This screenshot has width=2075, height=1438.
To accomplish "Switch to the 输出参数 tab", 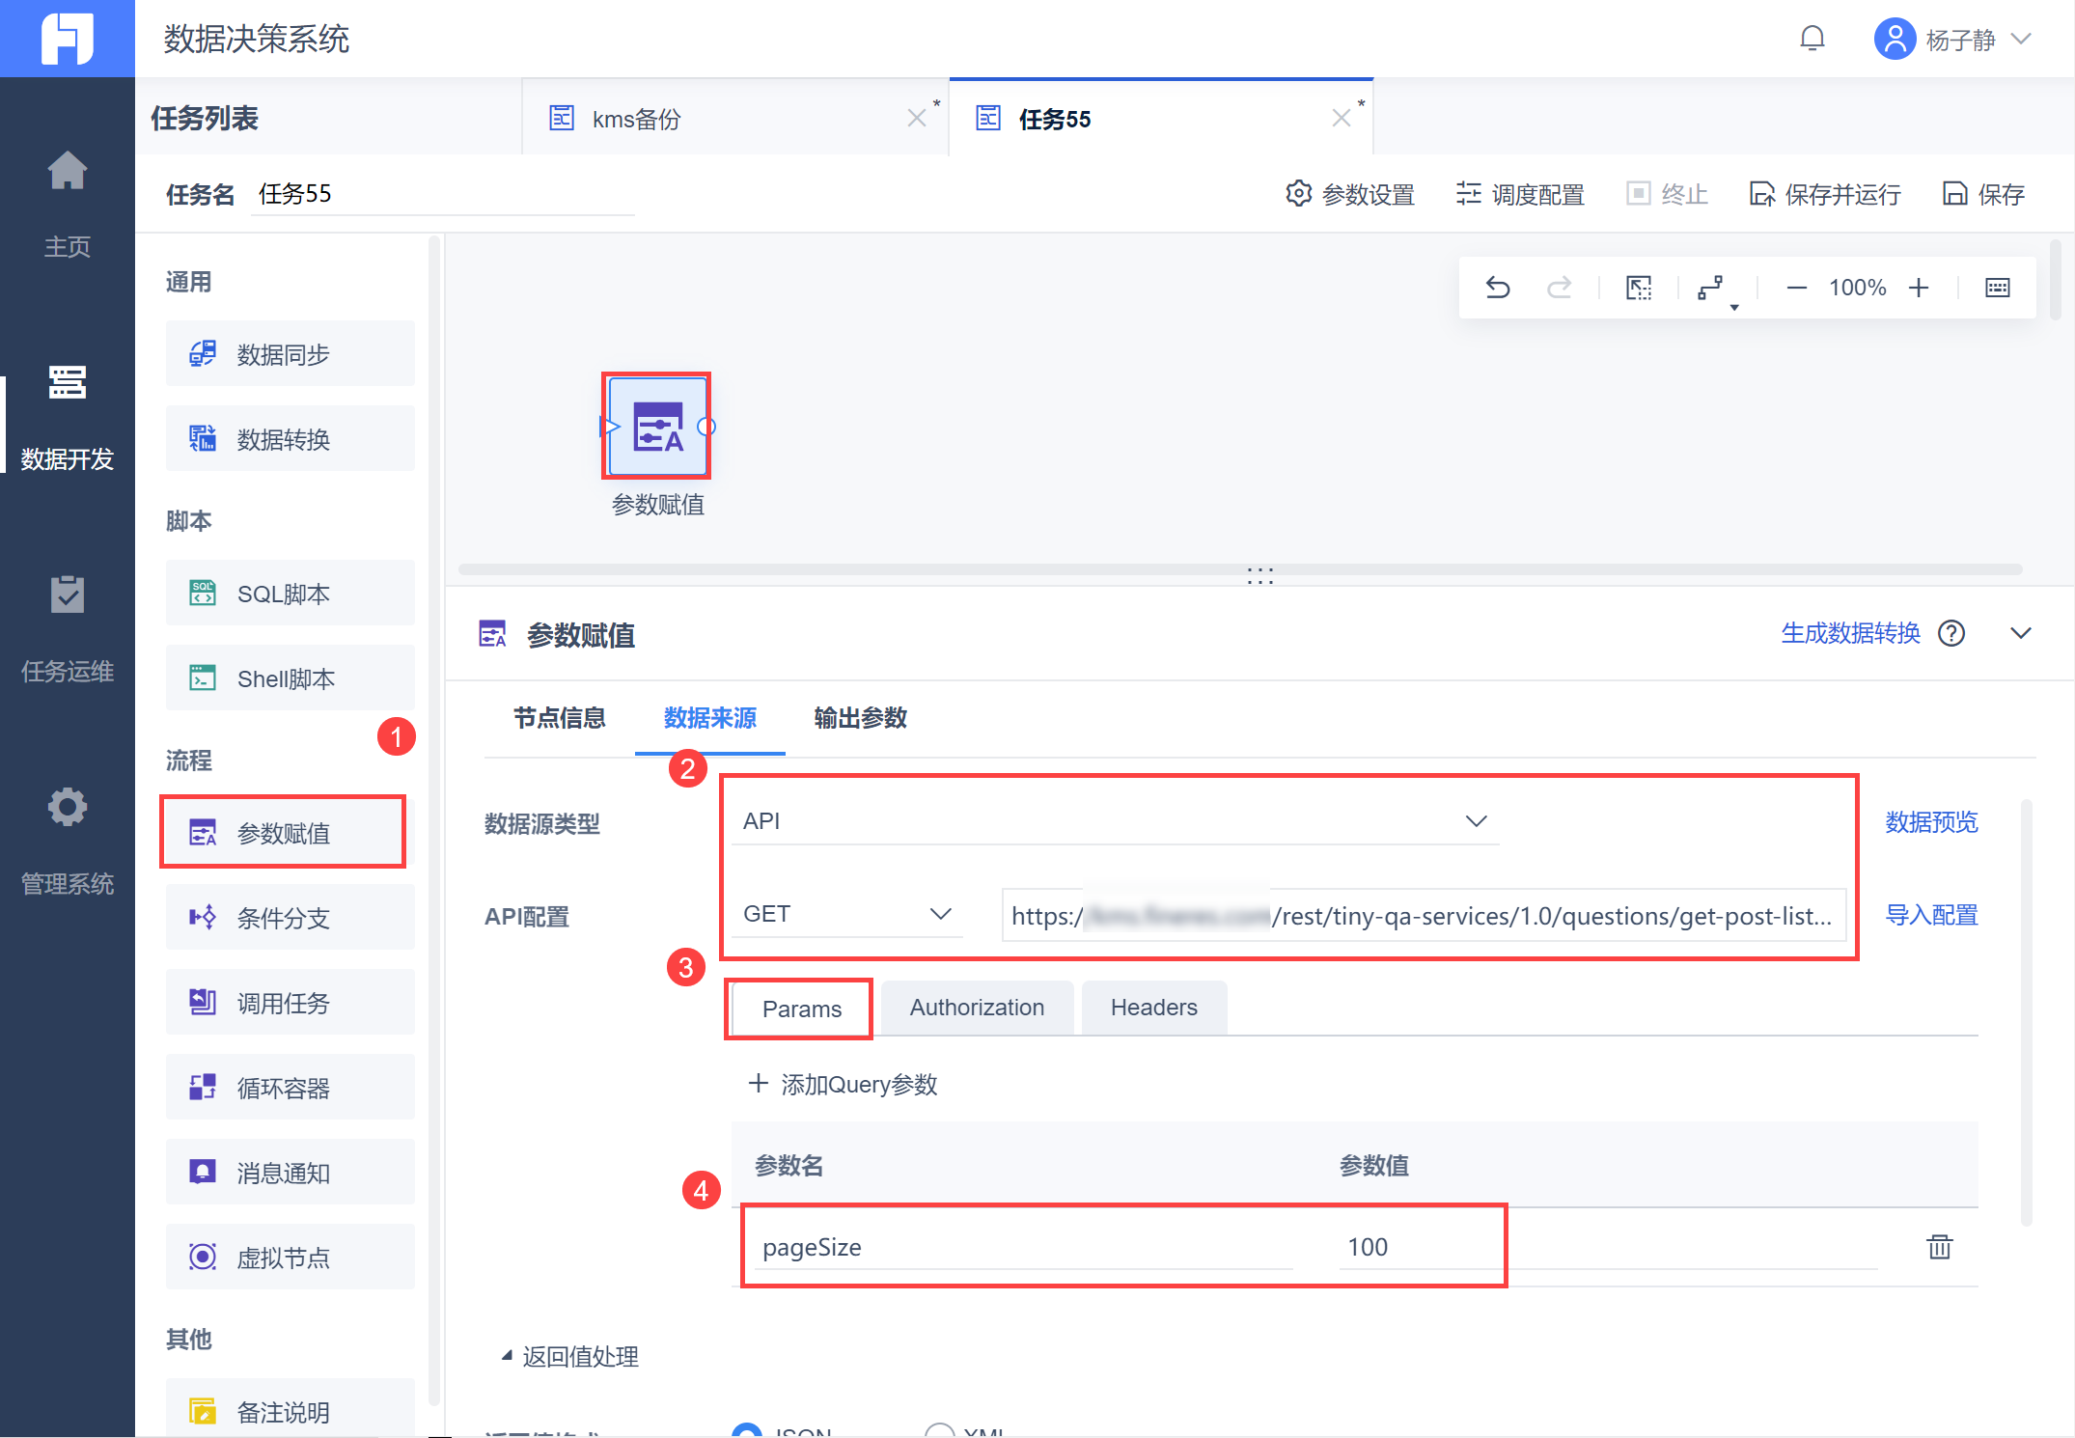I will pyautogui.click(x=860, y=718).
